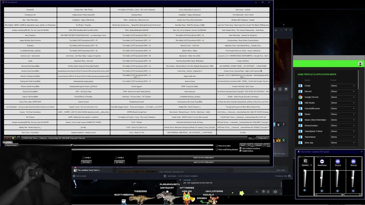Click the Volume Remote slider track

(x=116, y=145)
